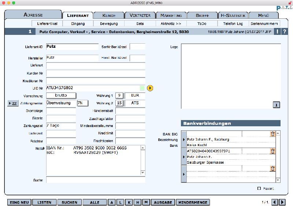Viewport: 293px width, 210px height.
Task: Open the Aktnotiz >> submenu
Action: (x=171, y=23)
